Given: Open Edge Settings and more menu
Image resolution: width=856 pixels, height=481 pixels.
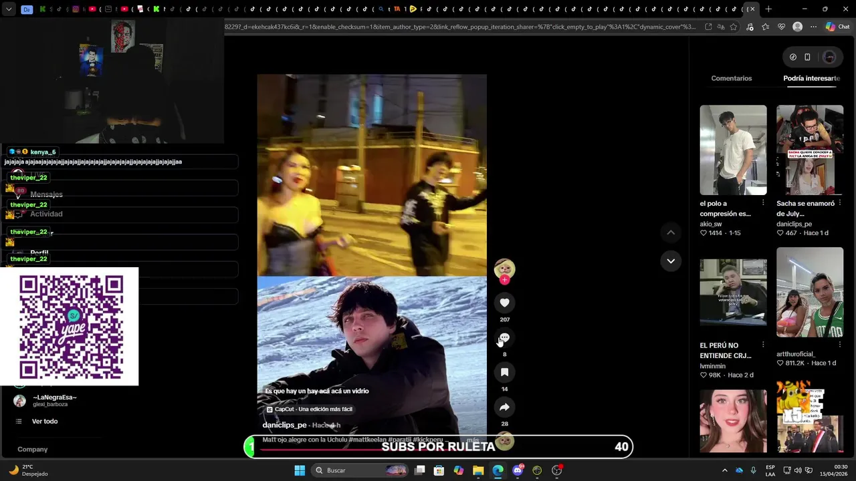Looking at the screenshot, I should click(813, 27).
